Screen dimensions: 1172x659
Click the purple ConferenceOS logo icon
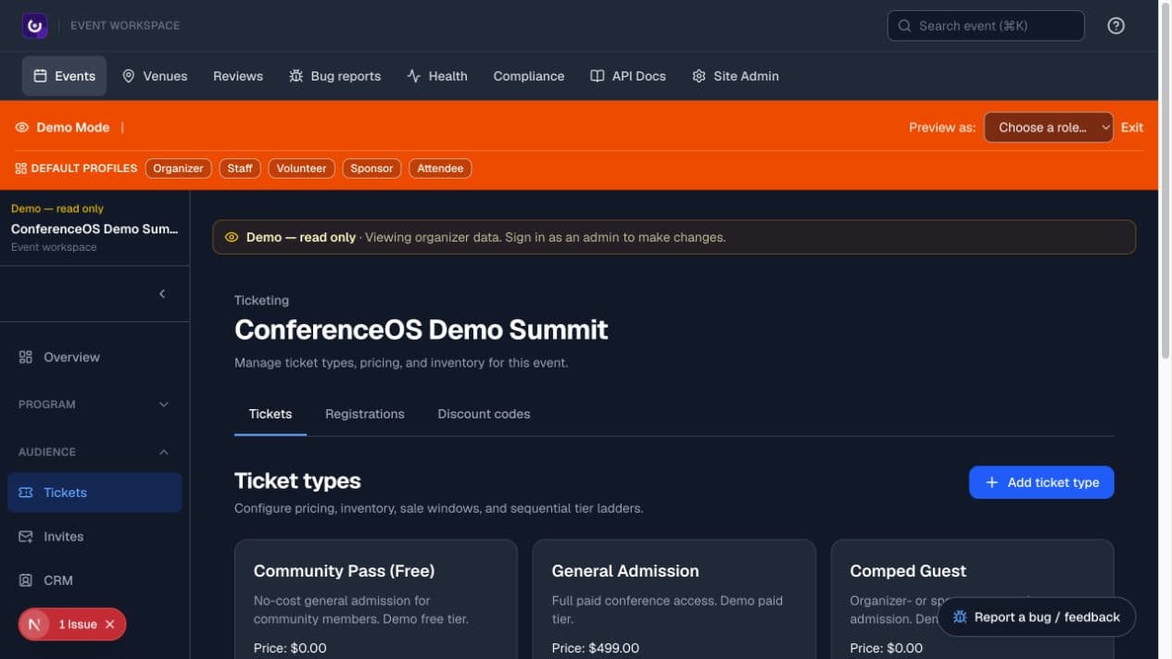(34, 26)
